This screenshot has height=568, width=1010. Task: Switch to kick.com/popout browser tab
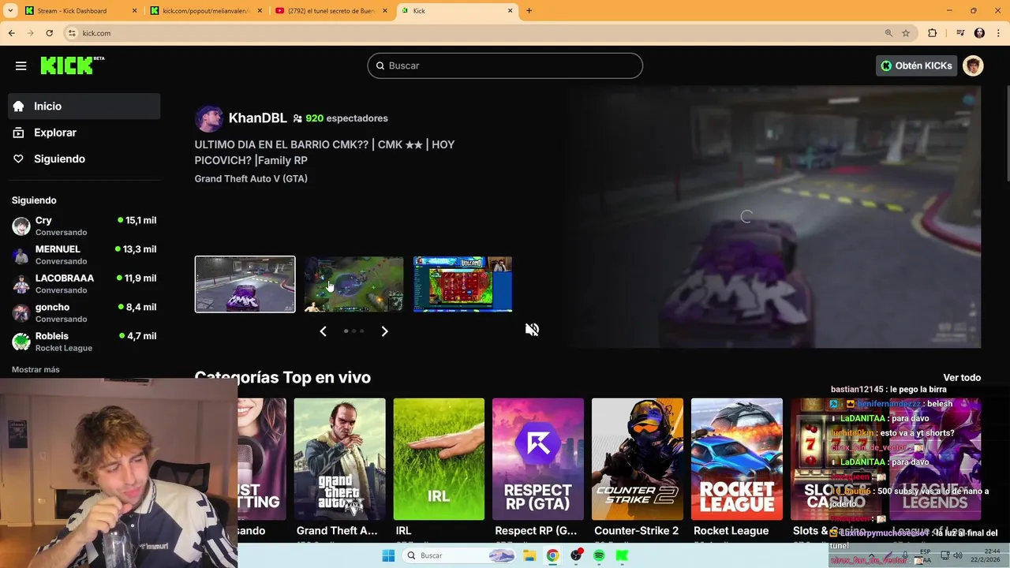205,11
